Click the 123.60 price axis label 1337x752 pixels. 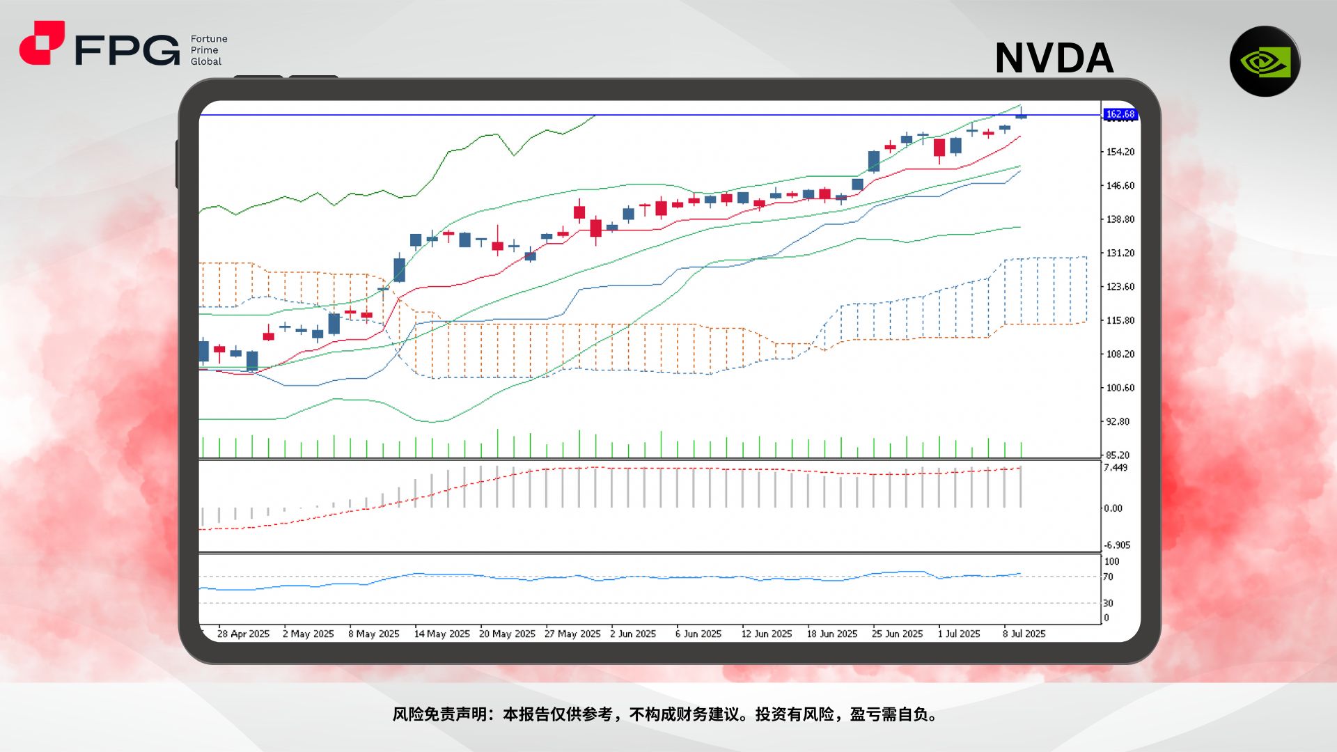tap(1120, 287)
